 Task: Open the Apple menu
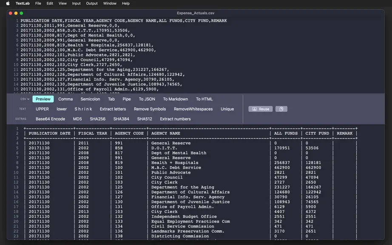pos(8,3)
